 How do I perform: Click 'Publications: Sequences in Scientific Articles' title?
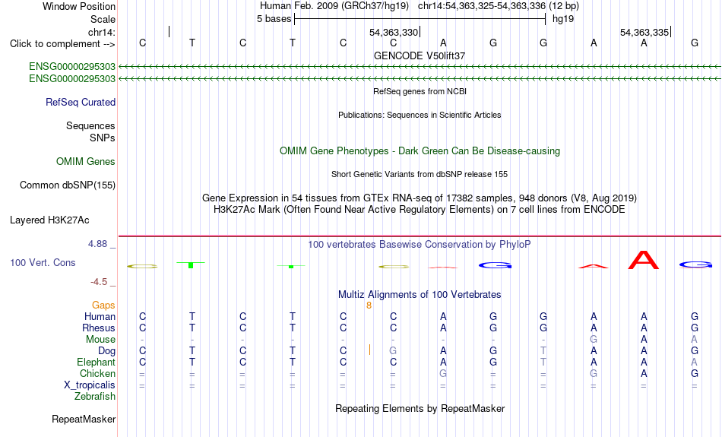(420, 115)
